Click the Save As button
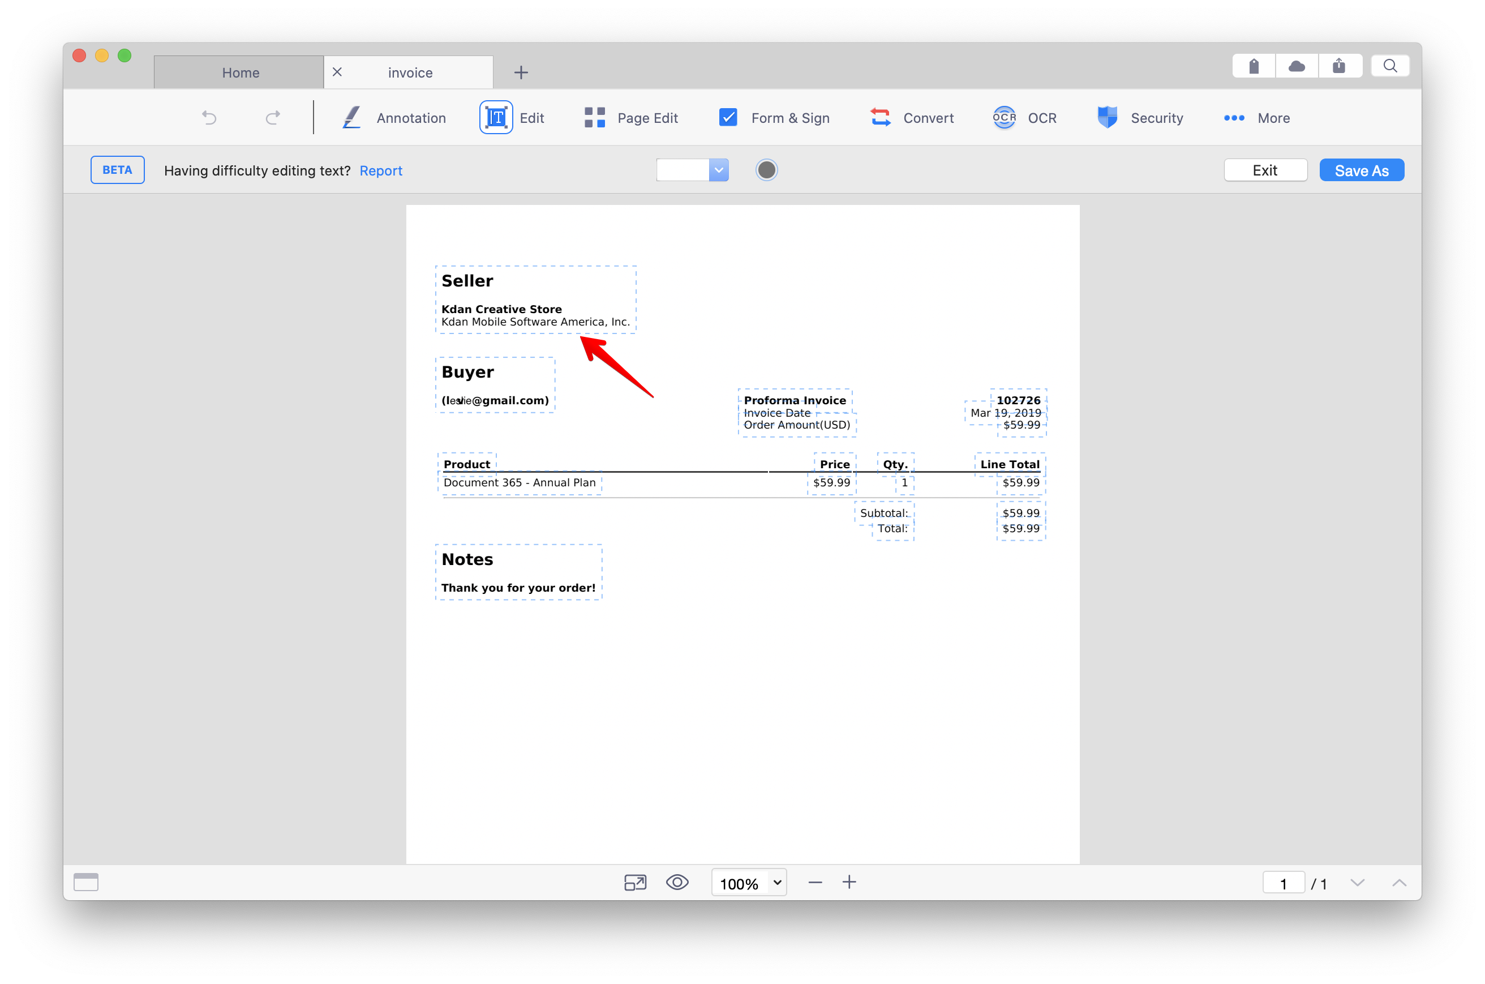Image resolution: width=1485 pixels, height=984 pixels. tap(1362, 170)
